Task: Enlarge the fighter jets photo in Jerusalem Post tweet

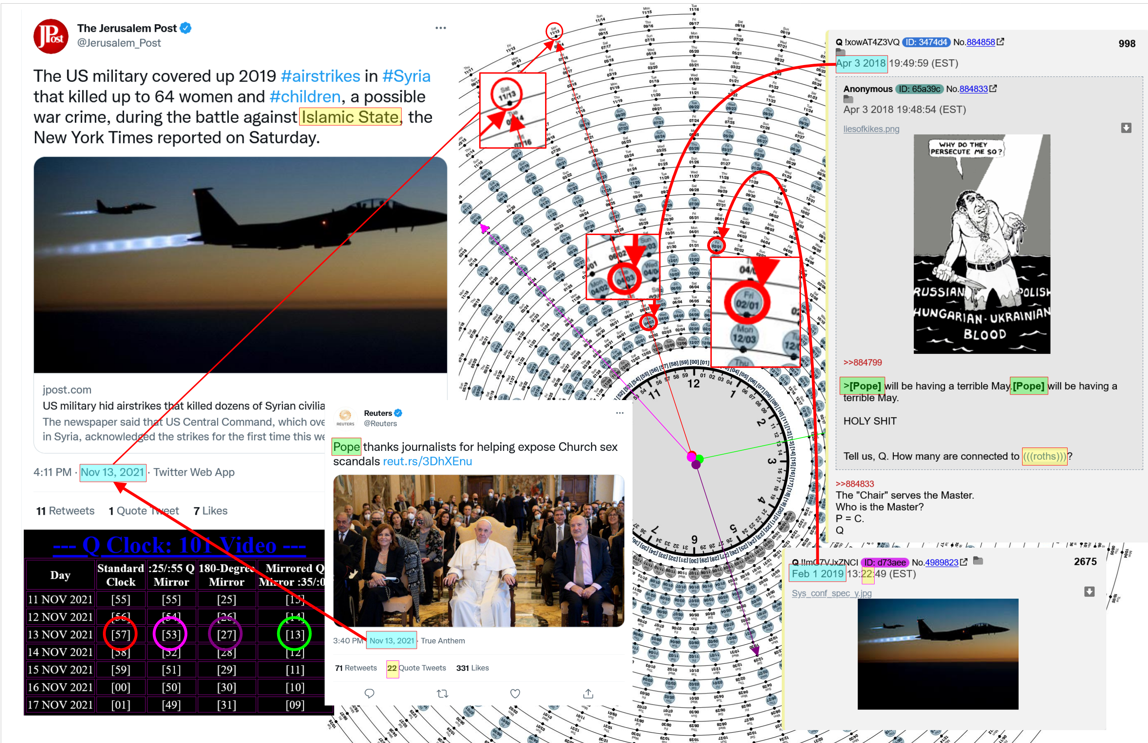Action: 240,265
